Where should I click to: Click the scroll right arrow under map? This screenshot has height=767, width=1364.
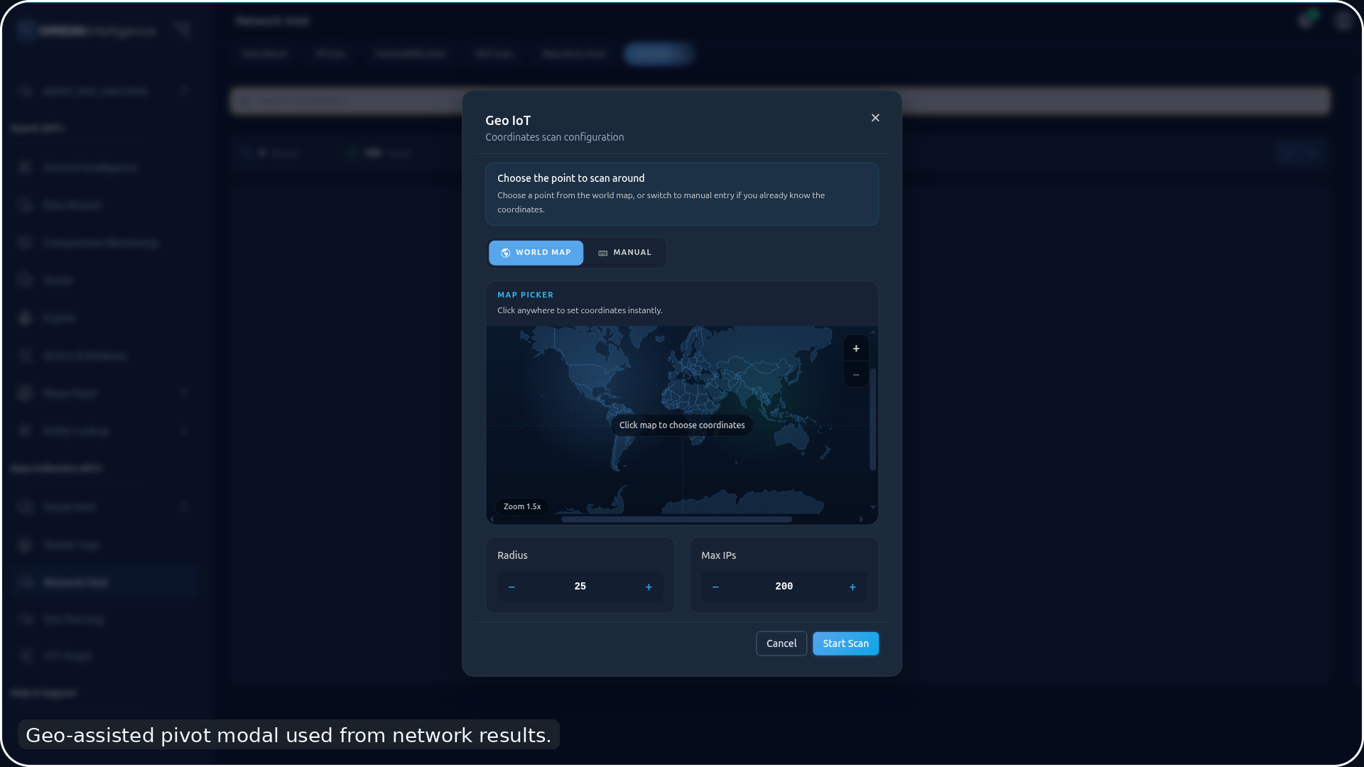(861, 520)
